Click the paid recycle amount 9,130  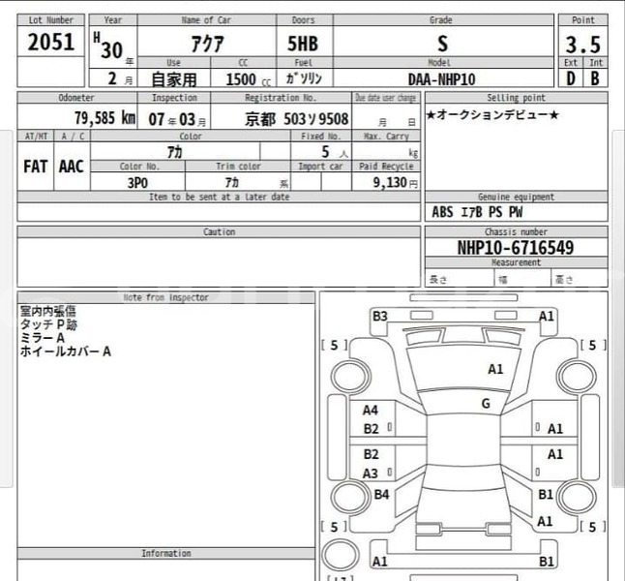point(389,182)
